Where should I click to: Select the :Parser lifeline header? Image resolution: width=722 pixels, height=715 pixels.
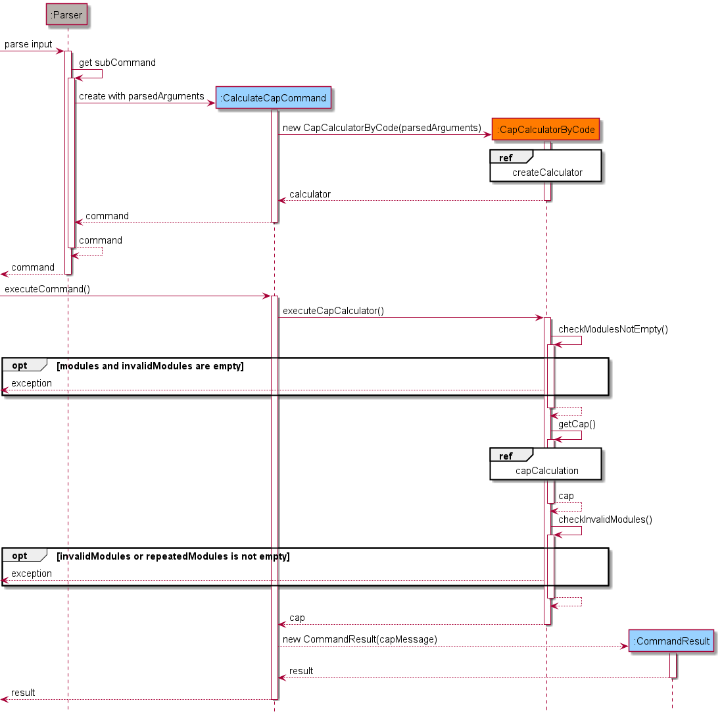coord(66,14)
